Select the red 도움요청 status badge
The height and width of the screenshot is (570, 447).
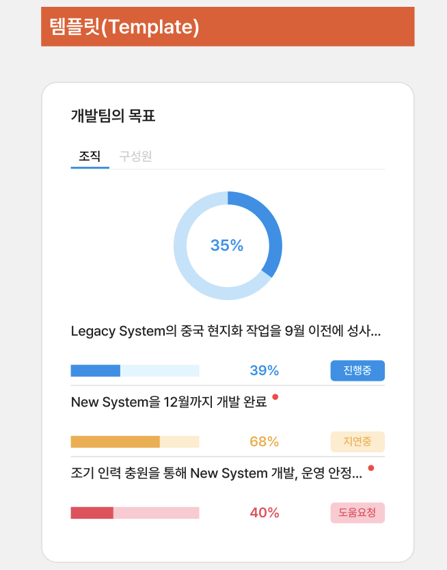tap(357, 513)
